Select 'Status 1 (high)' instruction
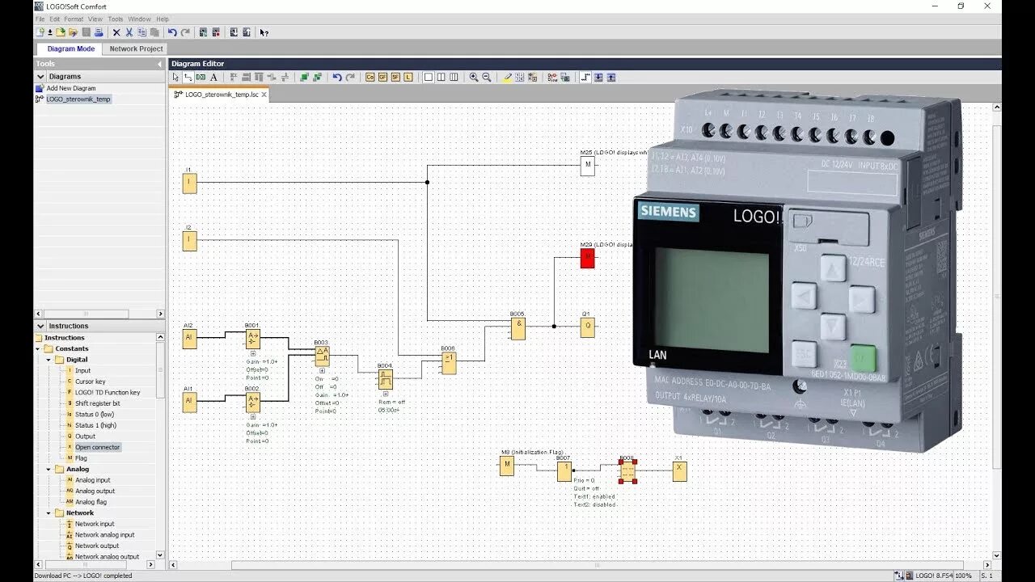 click(x=95, y=425)
